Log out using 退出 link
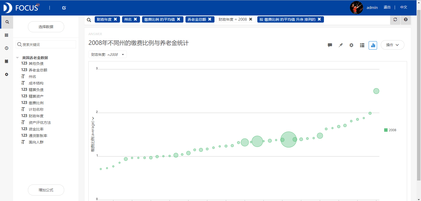 coord(387,7)
